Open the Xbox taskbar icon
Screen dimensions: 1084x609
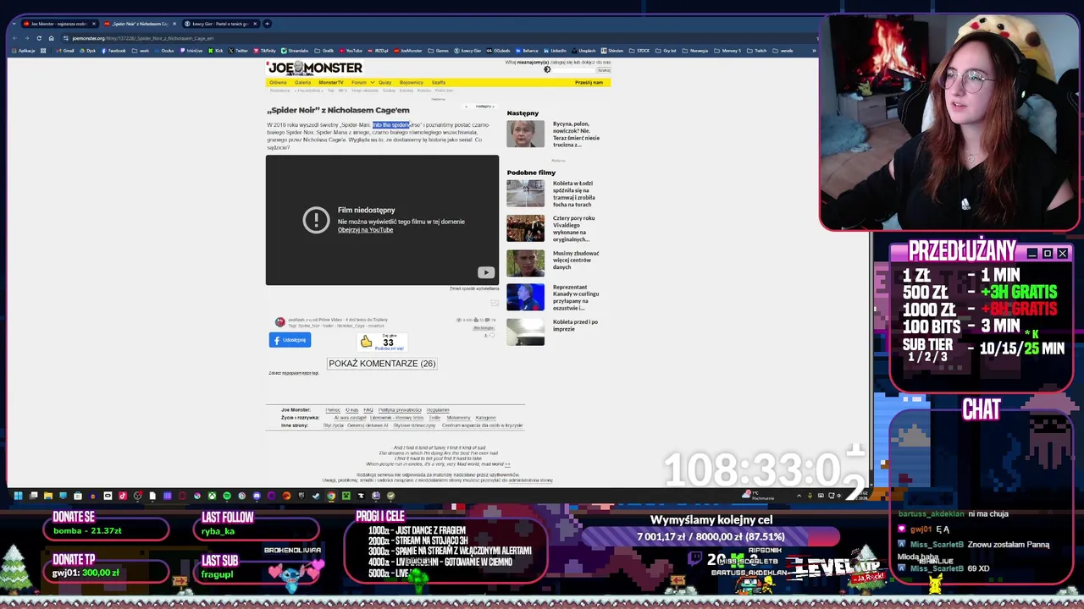tap(212, 496)
